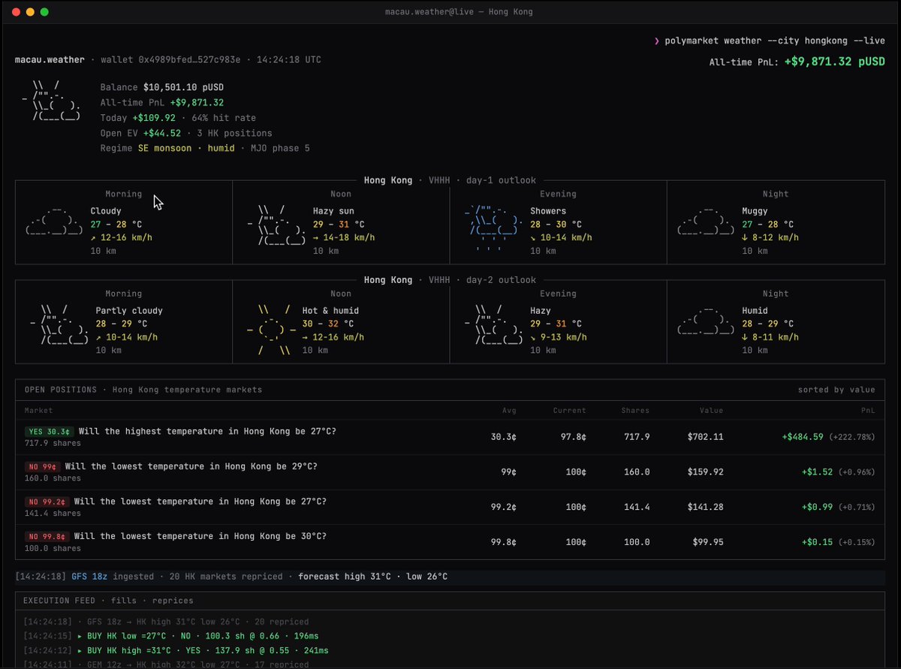Click the Avg column header
The height and width of the screenshot is (669, 901).
click(509, 411)
